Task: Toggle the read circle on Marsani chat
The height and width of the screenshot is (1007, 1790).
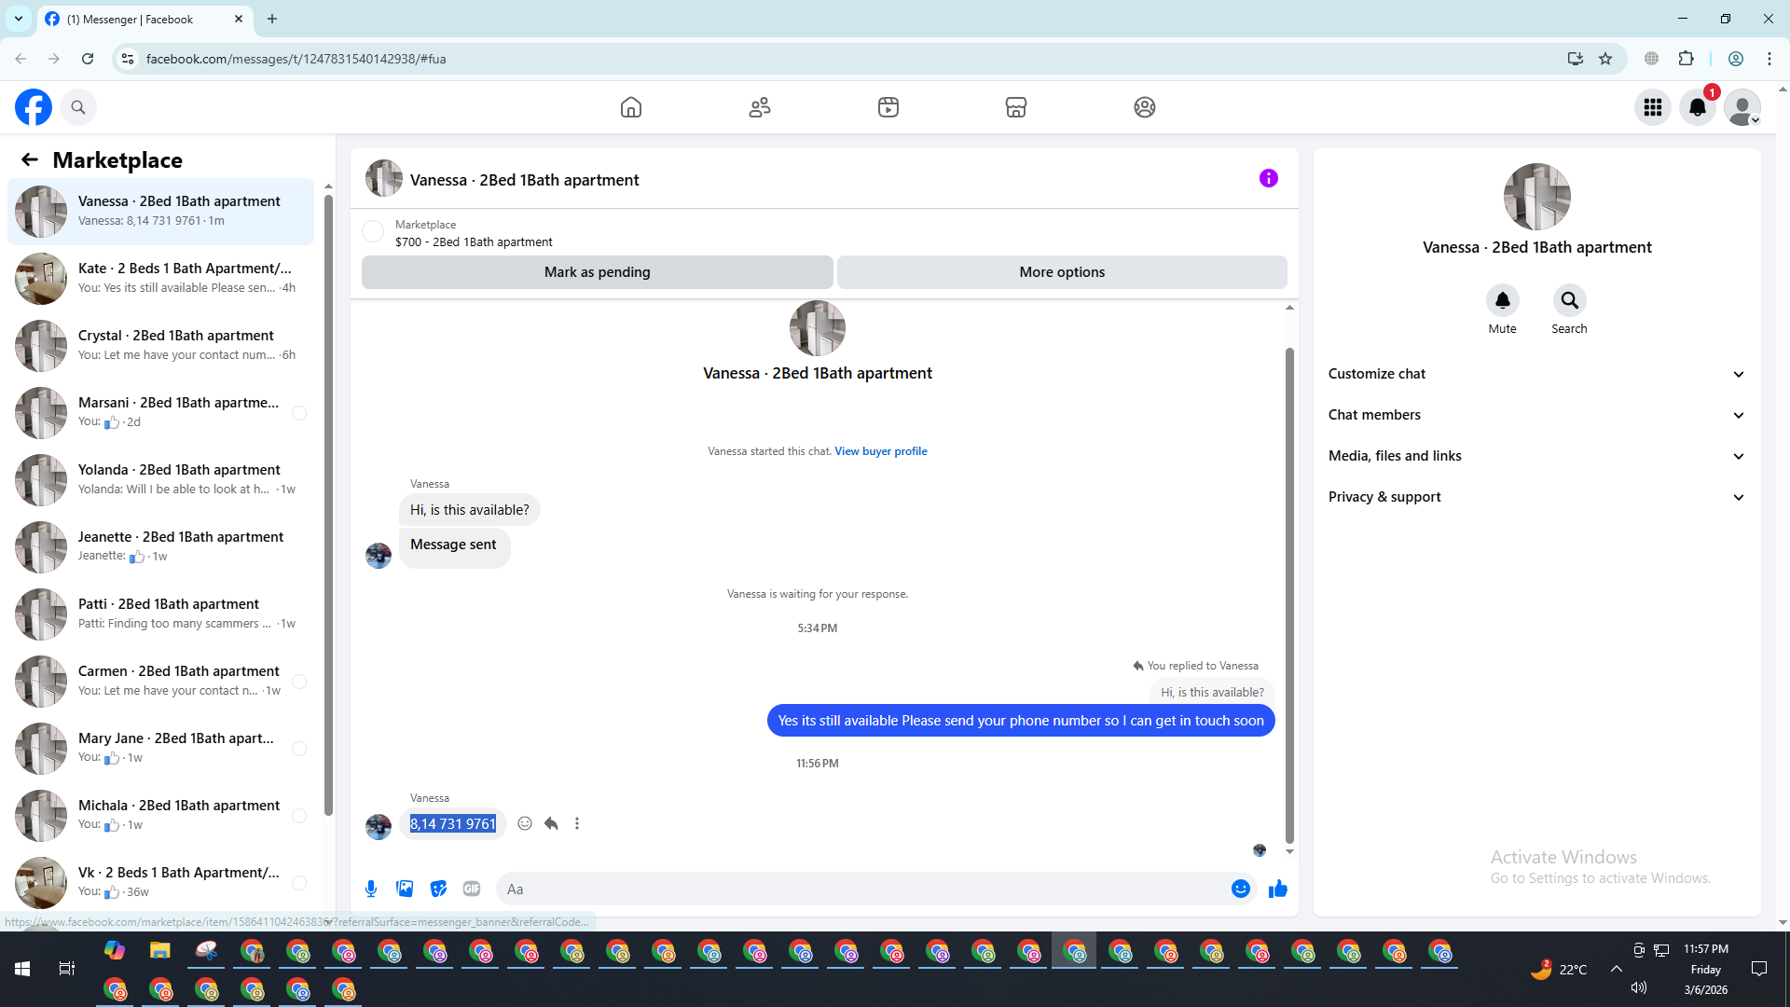Action: [x=299, y=413]
